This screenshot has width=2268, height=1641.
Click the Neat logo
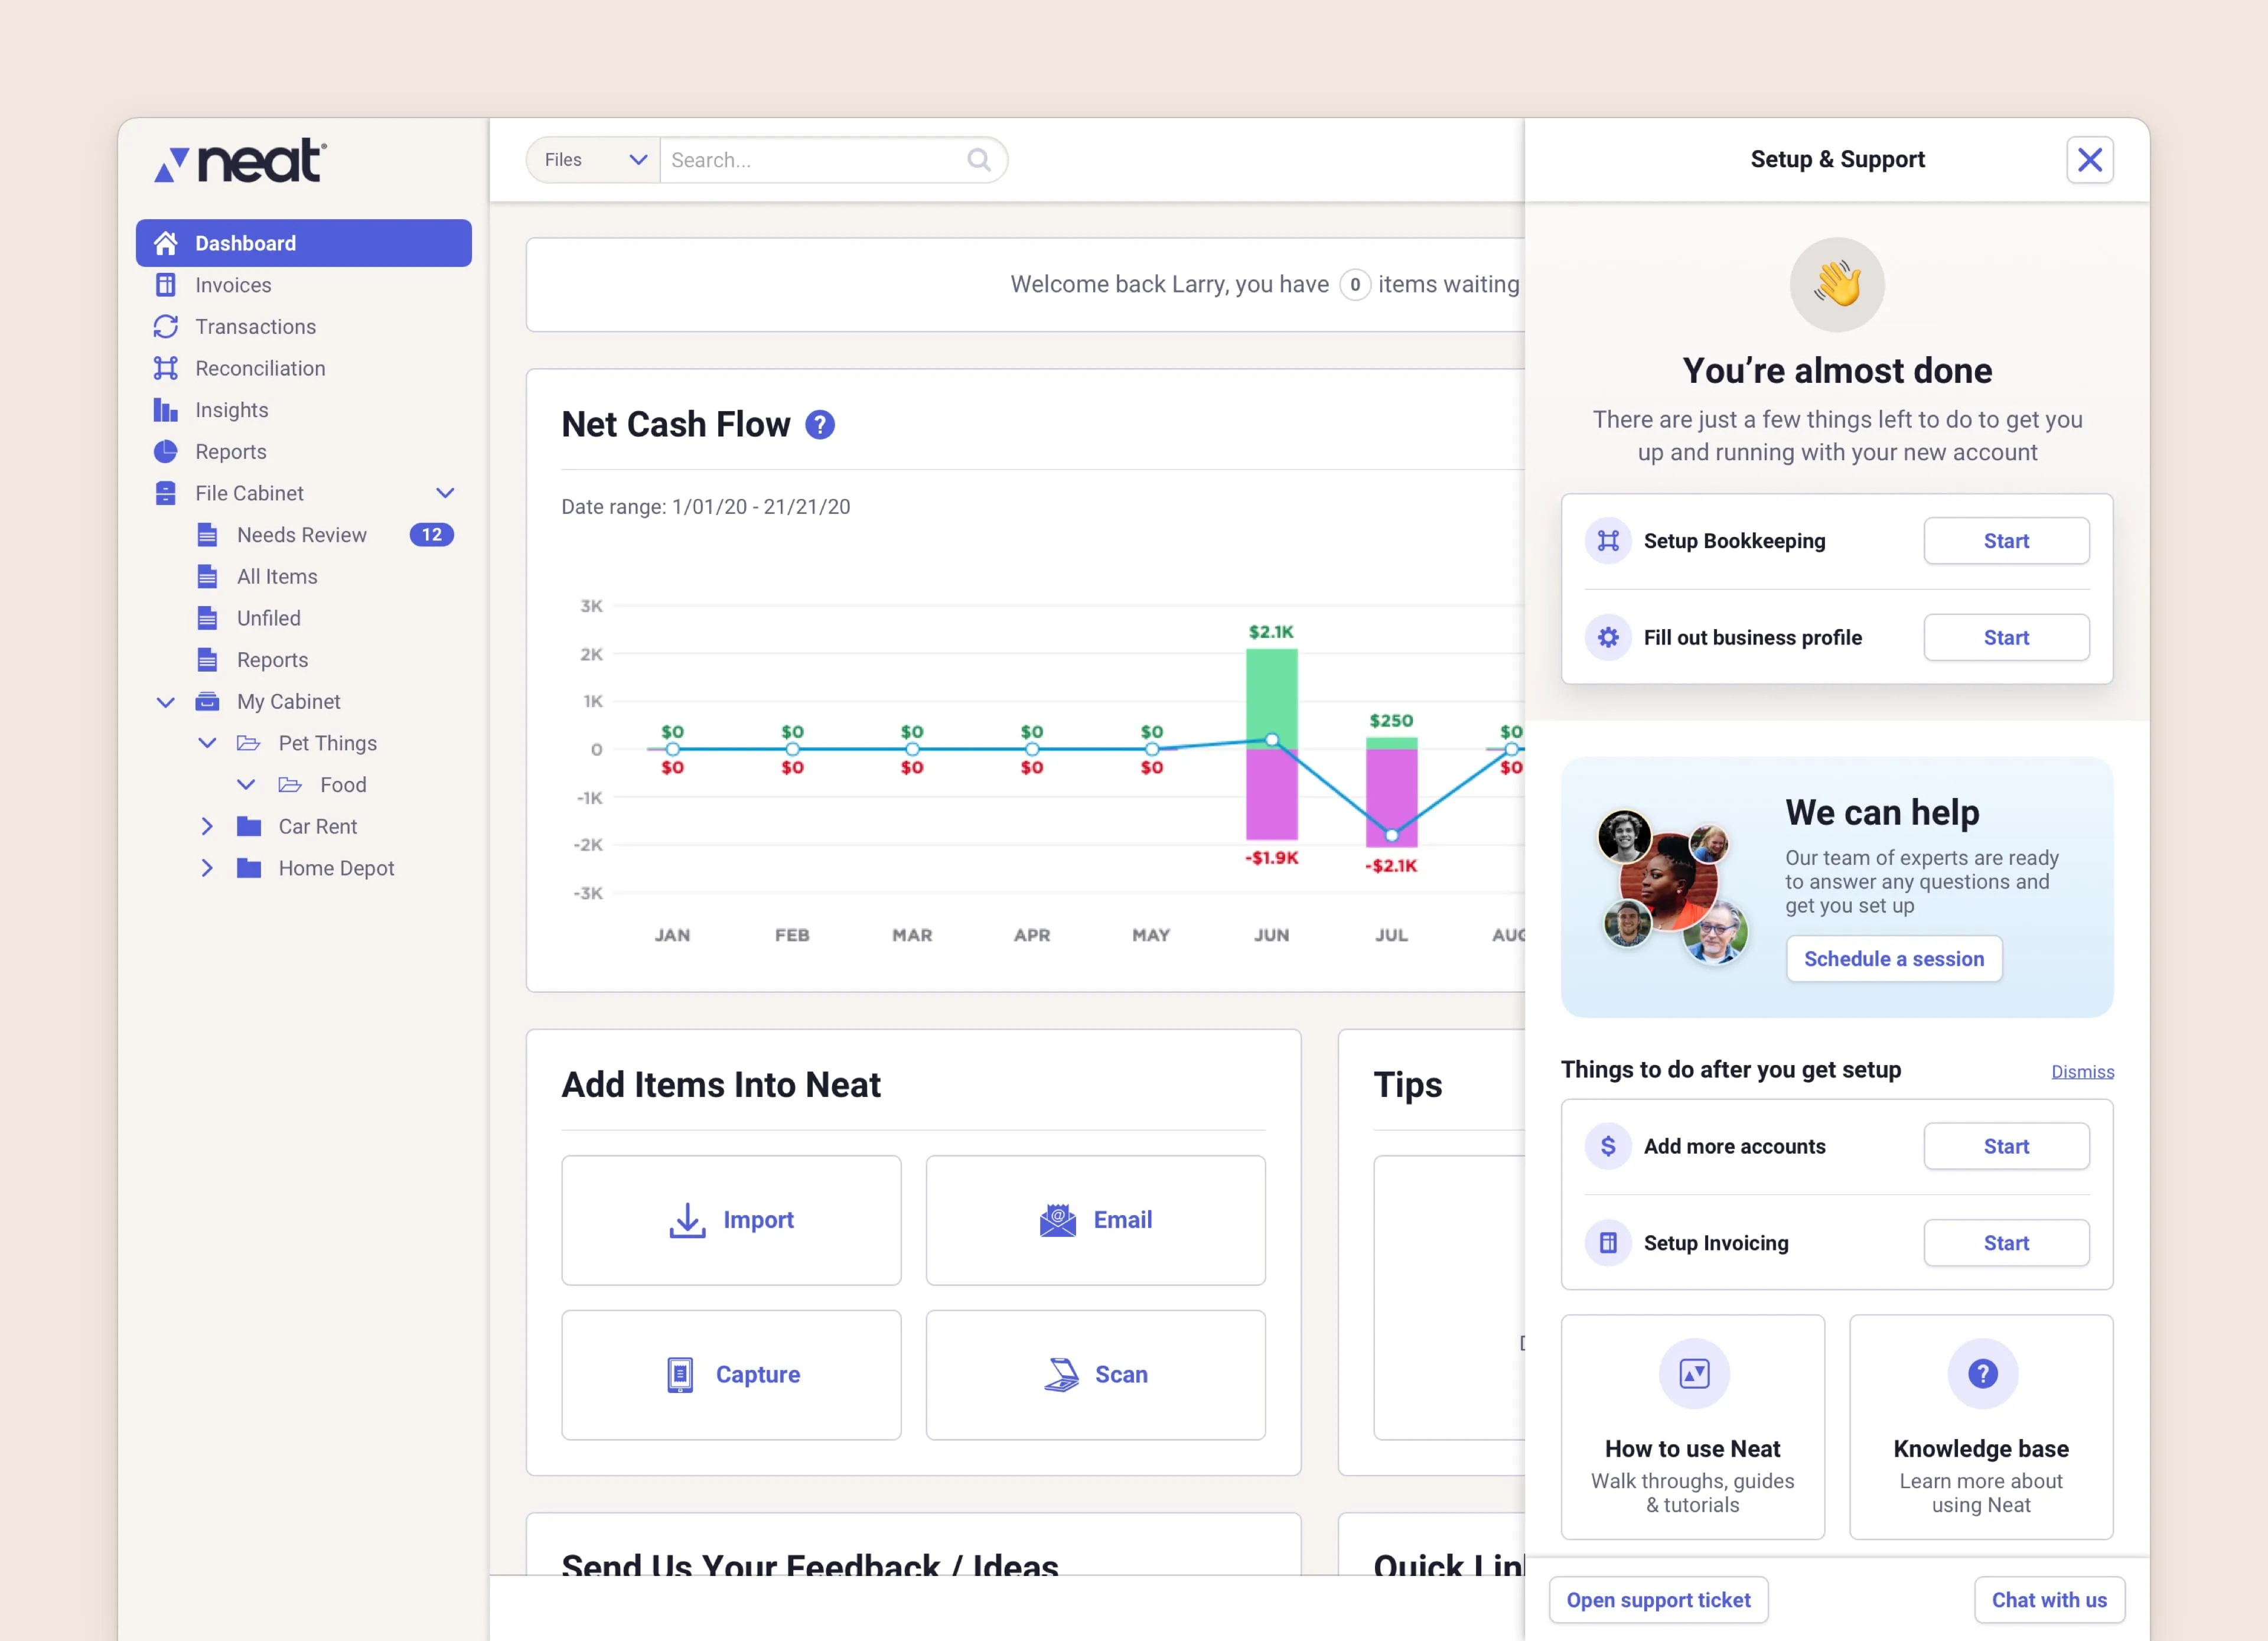point(240,160)
